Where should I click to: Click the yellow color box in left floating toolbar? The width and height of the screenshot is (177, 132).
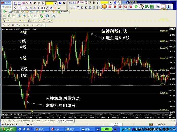(50, 3)
